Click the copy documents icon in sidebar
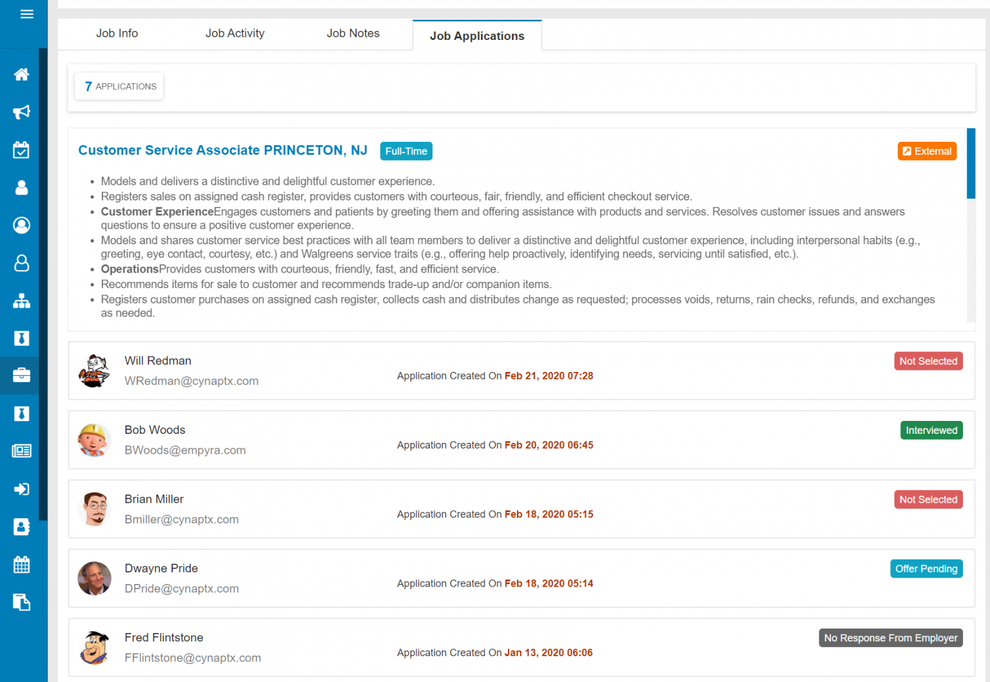 click(21, 603)
